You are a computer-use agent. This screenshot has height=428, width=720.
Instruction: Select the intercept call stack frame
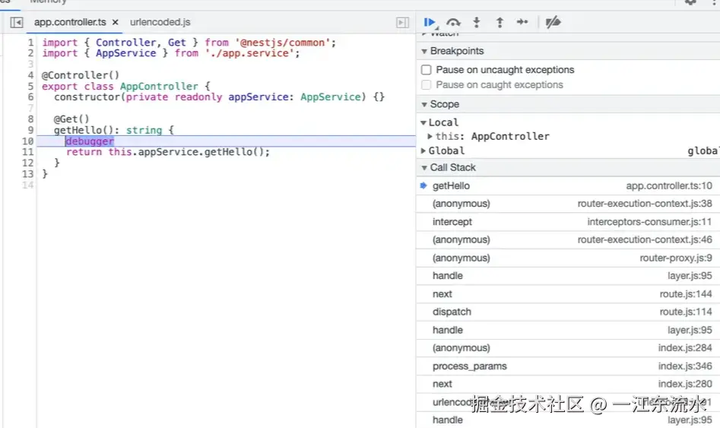(568, 222)
